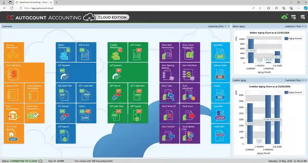Click Customize in the Debtor Aging header

tap(290, 26)
